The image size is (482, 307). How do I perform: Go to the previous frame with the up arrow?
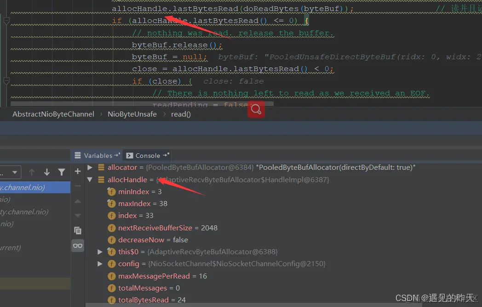point(32,172)
